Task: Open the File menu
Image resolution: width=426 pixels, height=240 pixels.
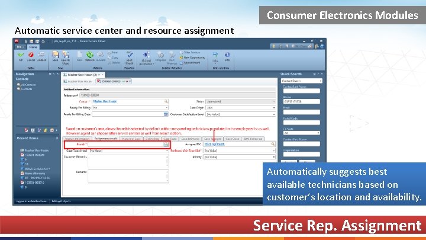Action: point(20,47)
